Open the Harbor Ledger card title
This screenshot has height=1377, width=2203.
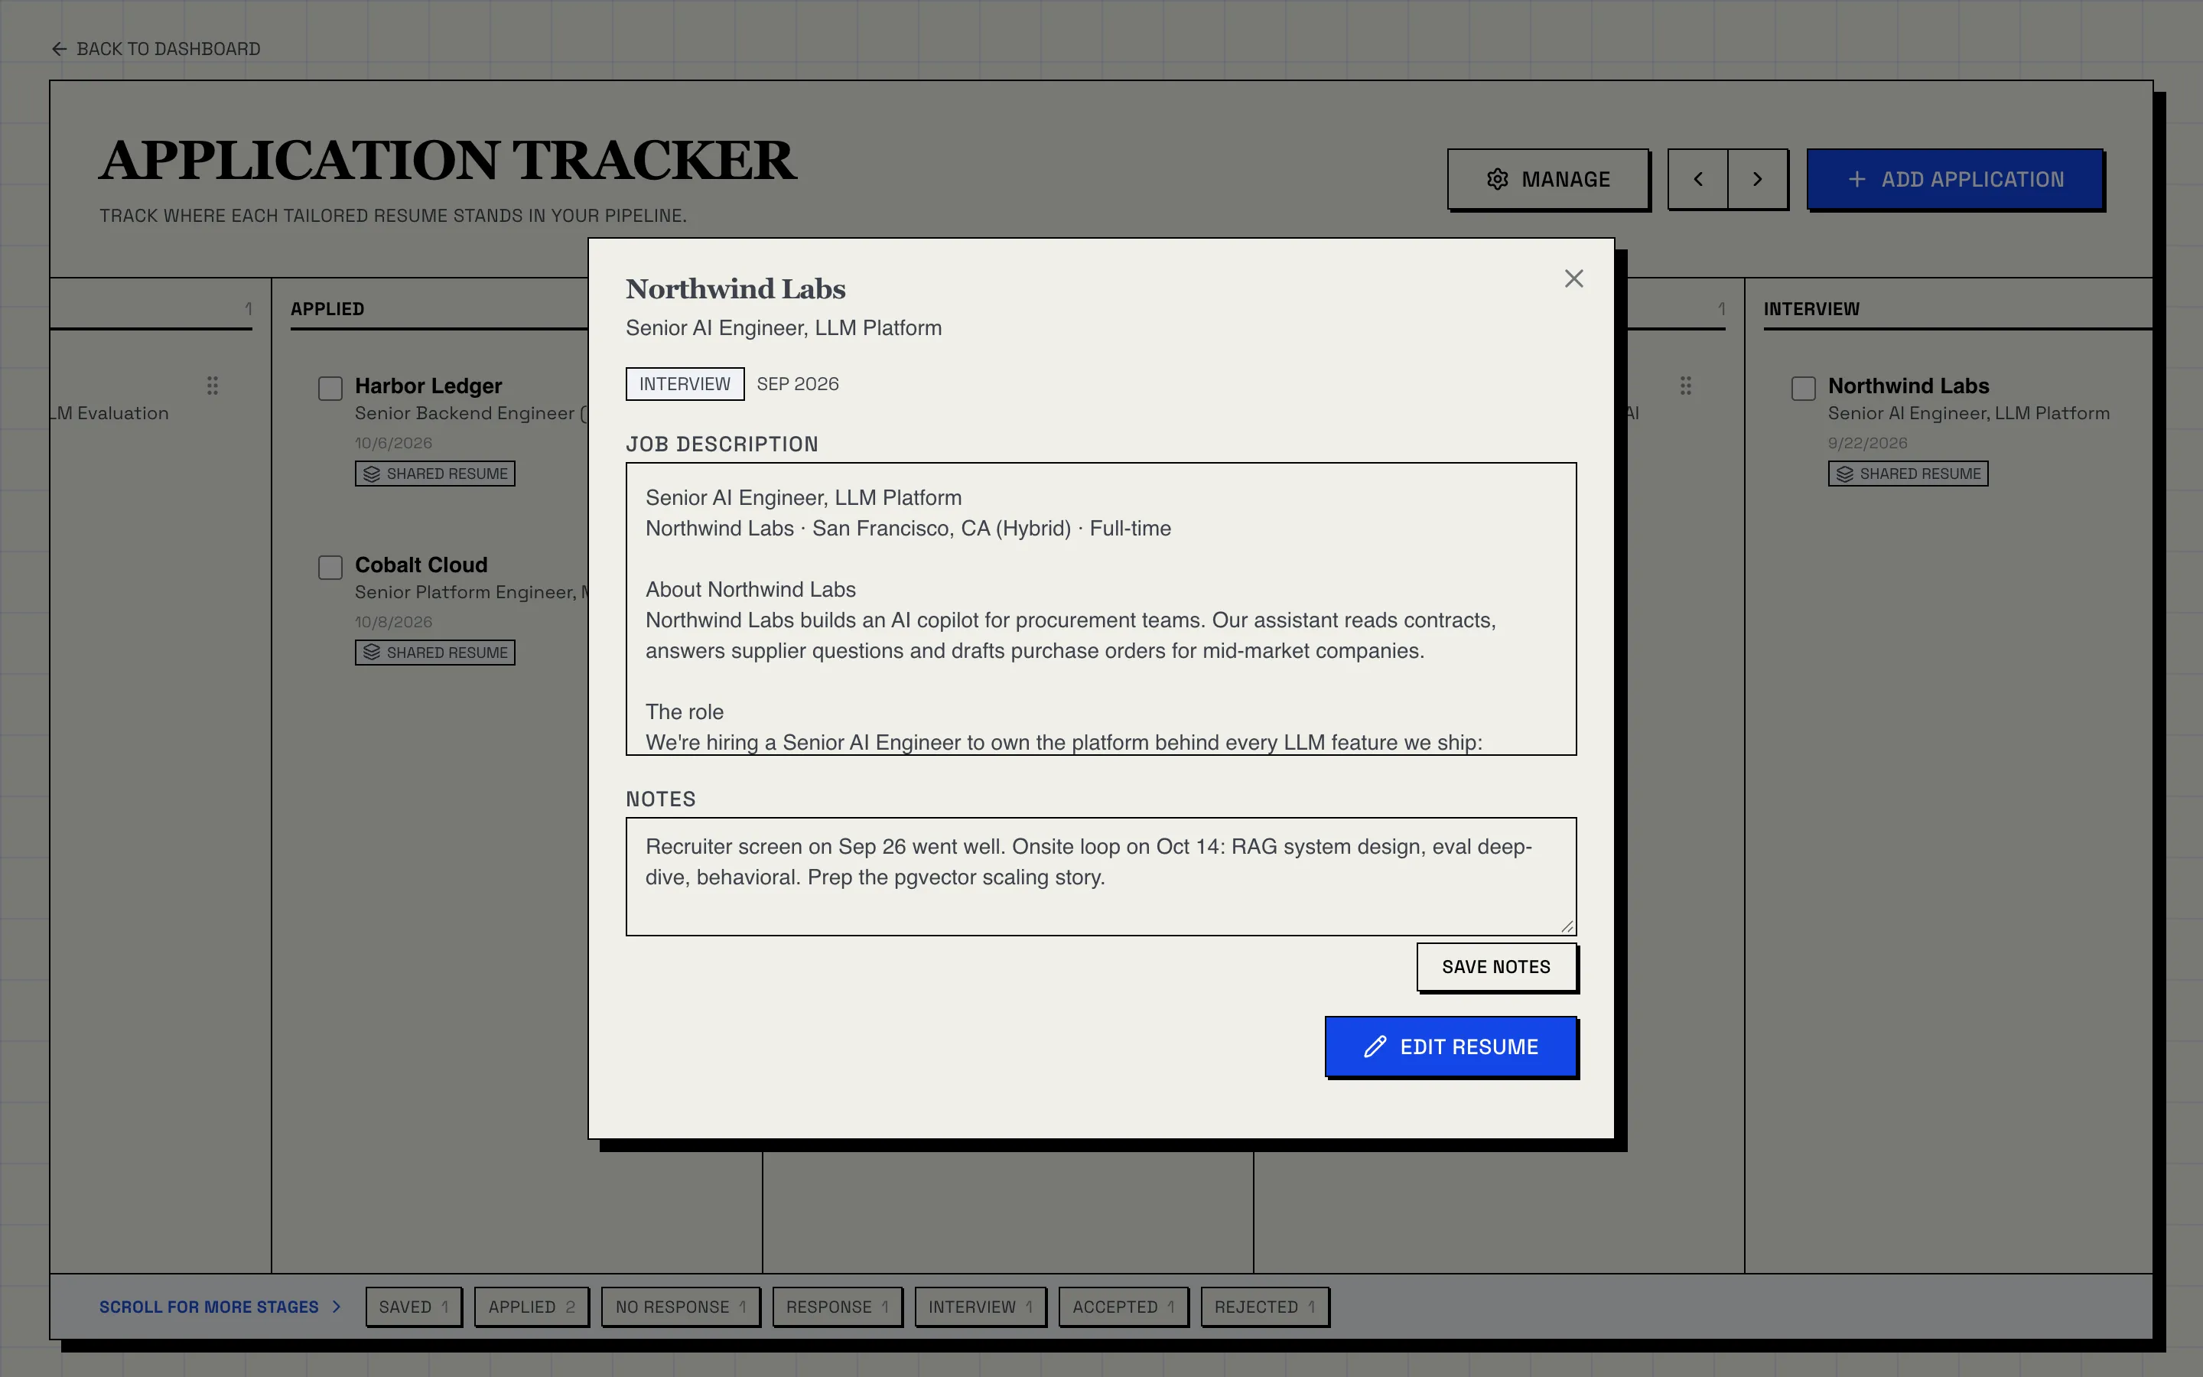click(x=428, y=386)
